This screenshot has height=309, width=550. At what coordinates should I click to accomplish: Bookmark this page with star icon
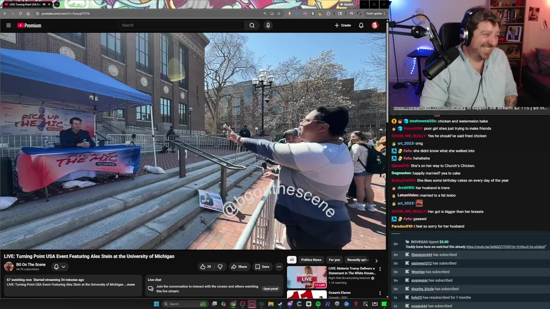278,13
